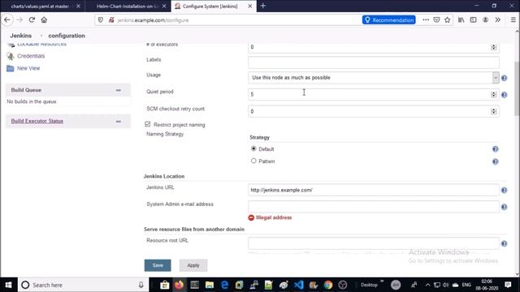Click the Windows taskbar search box

83,285
